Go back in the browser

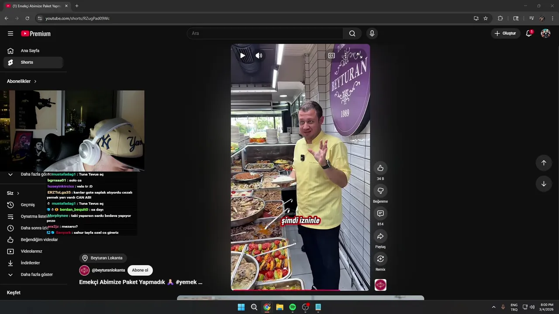click(x=6, y=18)
